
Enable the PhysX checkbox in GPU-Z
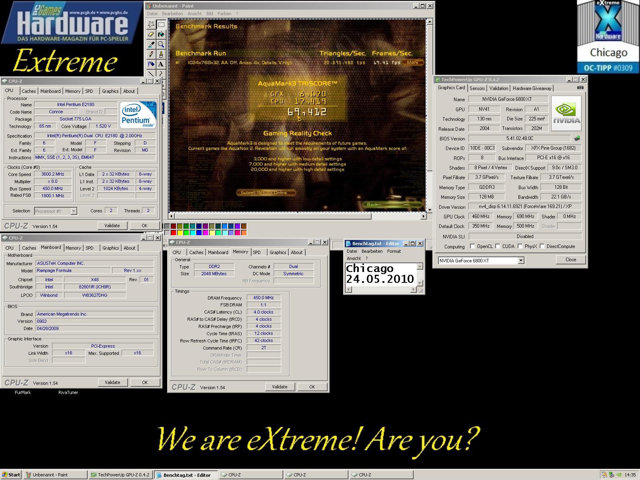(520, 246)
